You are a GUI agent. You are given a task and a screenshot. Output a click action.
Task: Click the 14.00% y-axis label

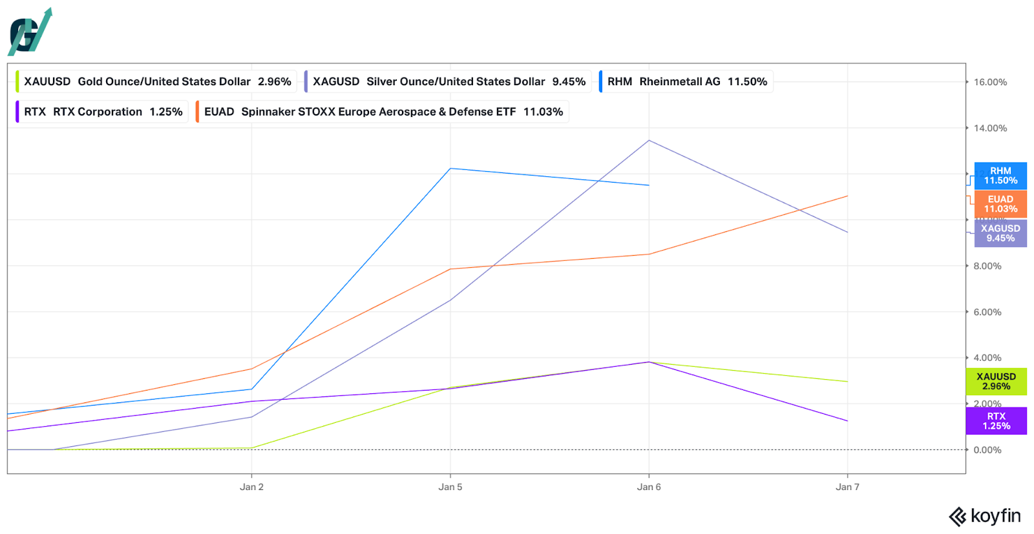pyautogui.click(x=990, y=128)
